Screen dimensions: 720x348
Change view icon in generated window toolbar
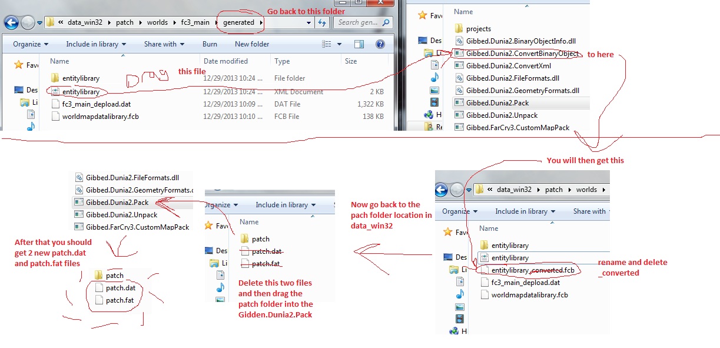point(327,44)
